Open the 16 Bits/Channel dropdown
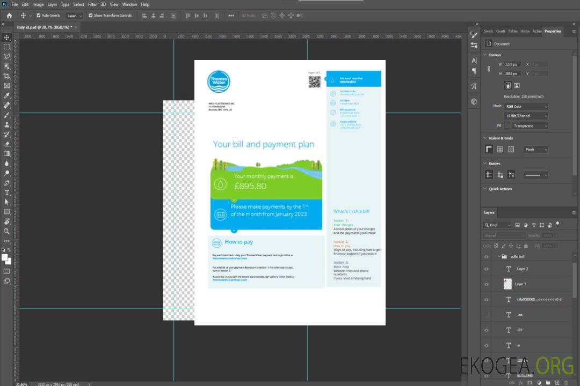 526,116
